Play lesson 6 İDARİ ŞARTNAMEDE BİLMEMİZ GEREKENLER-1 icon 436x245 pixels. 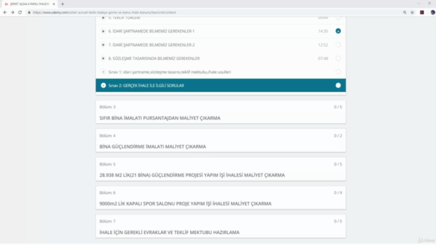pos(103,31)
